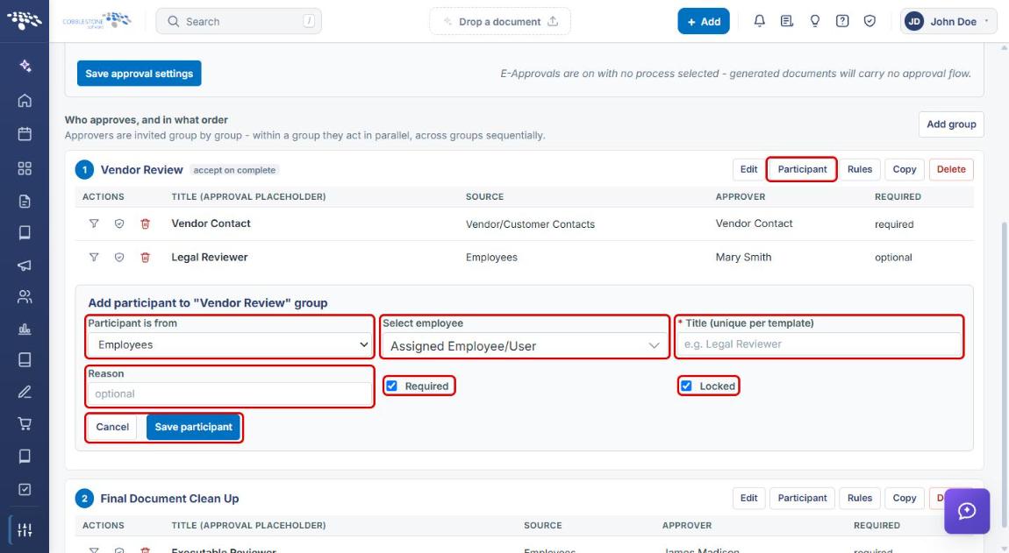The width and height of the screenshot is (1009, 553).
Task: Open the checklist icon in sidebar
Action: [25, 489]
